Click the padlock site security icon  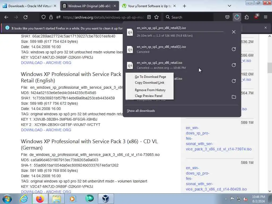pos(51,17)
